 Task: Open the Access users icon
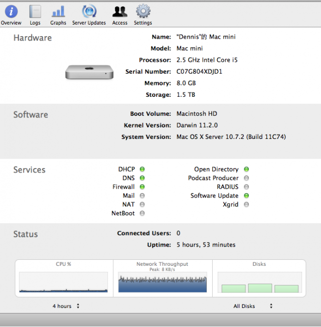[120, 12]
